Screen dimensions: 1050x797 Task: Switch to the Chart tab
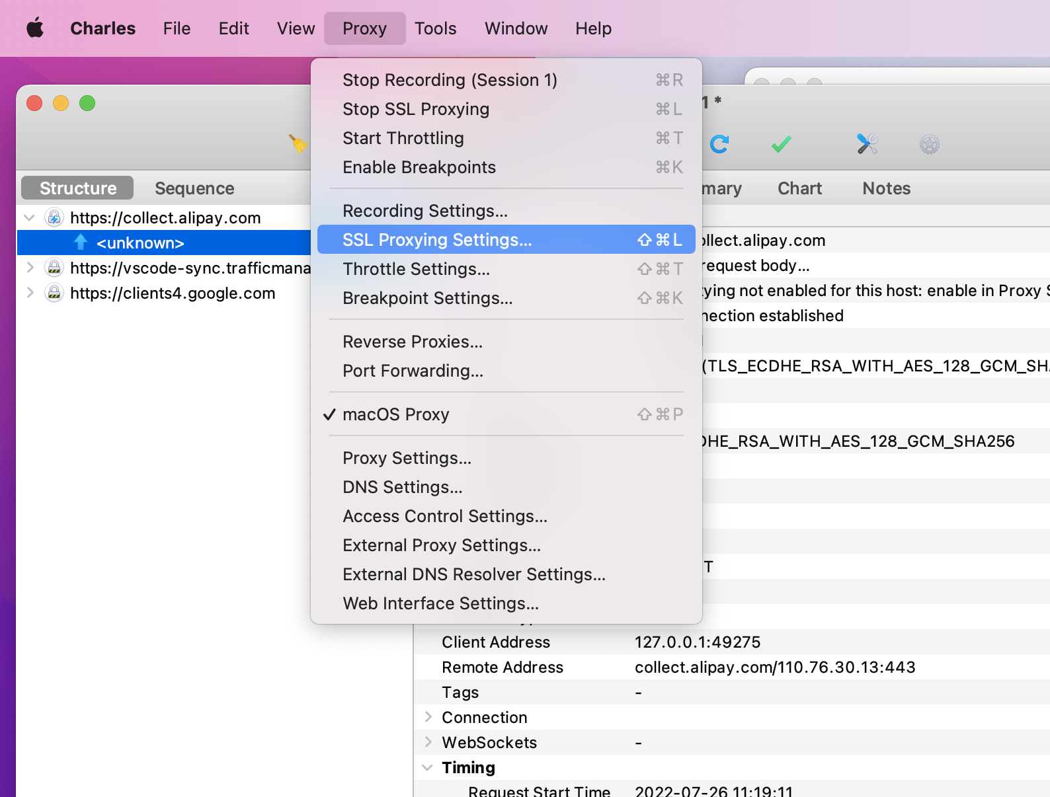[x=800, y=188]
